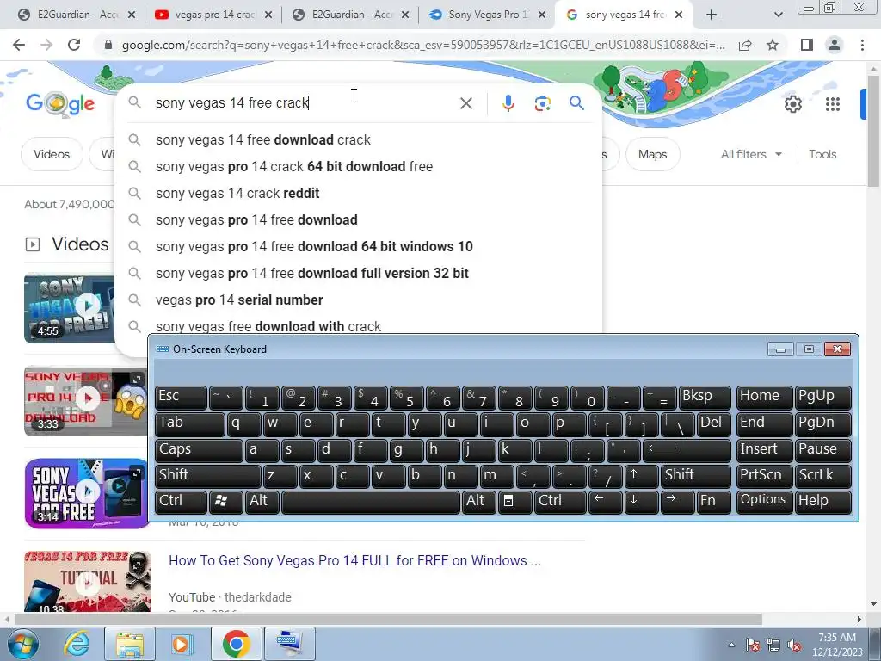Close the YouTube vegas pro 14 crack tab
881x661 pixels.
click(268, 15)
